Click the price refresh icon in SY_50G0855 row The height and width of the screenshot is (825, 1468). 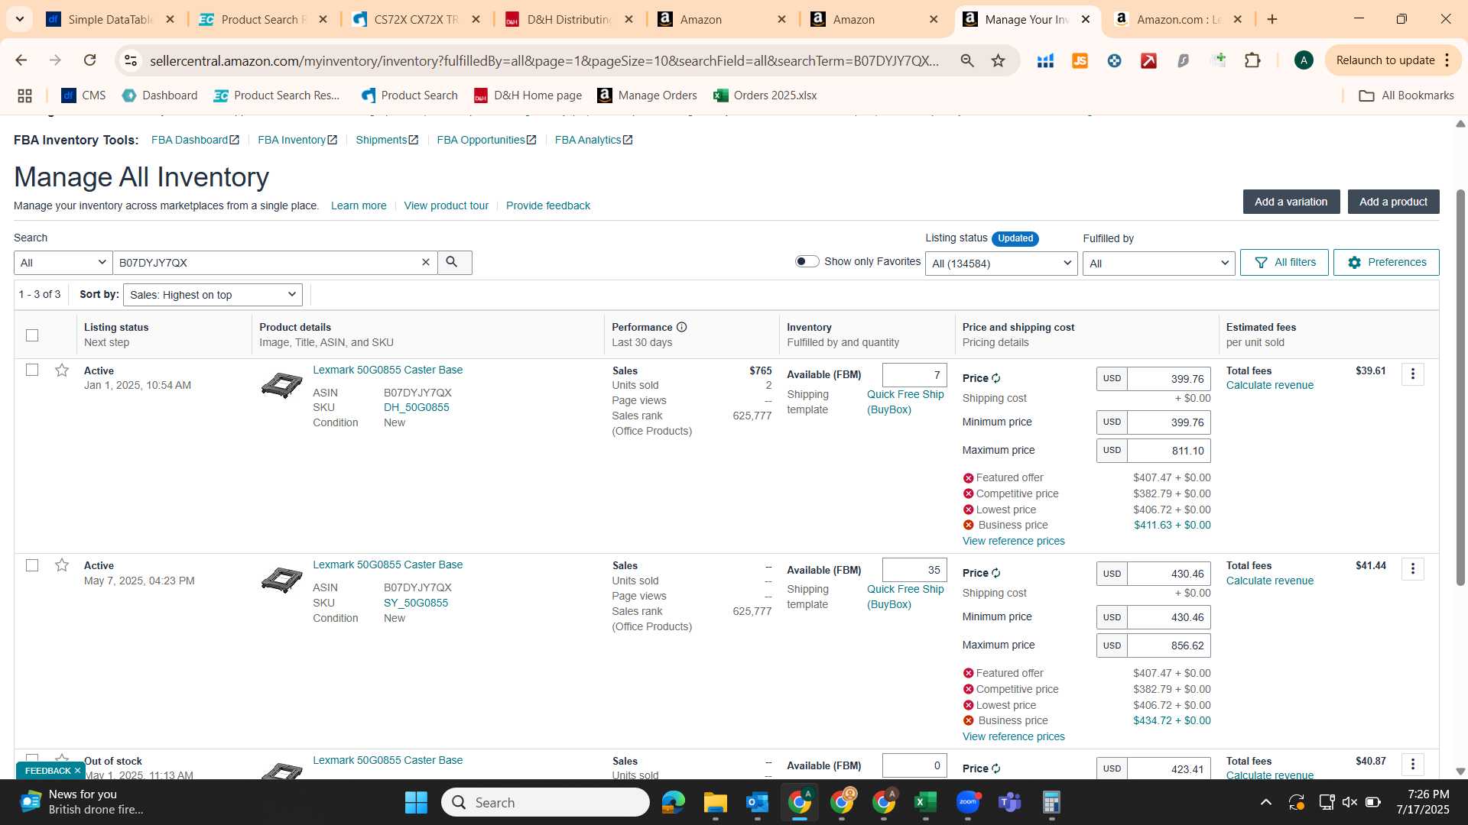tap(996, 573)
